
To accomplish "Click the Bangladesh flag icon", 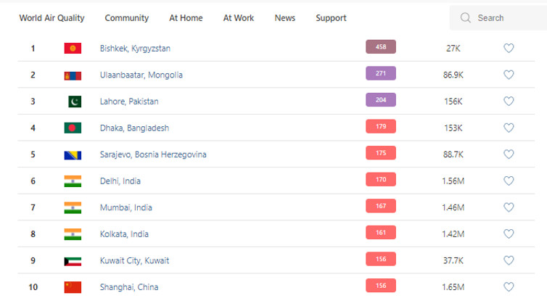I will [73, 128].
